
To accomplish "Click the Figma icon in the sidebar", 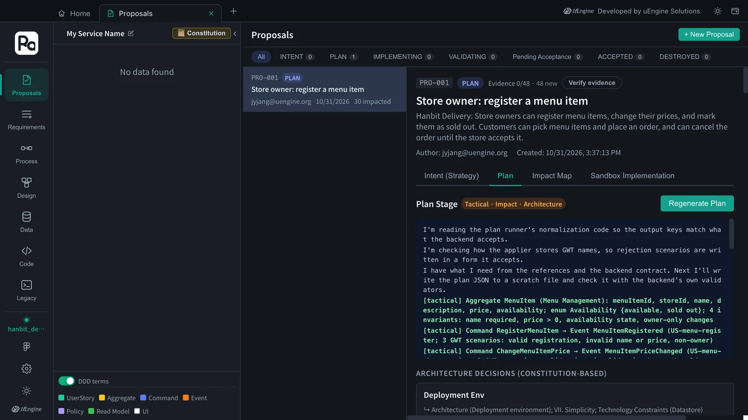I will coord(27,346).
